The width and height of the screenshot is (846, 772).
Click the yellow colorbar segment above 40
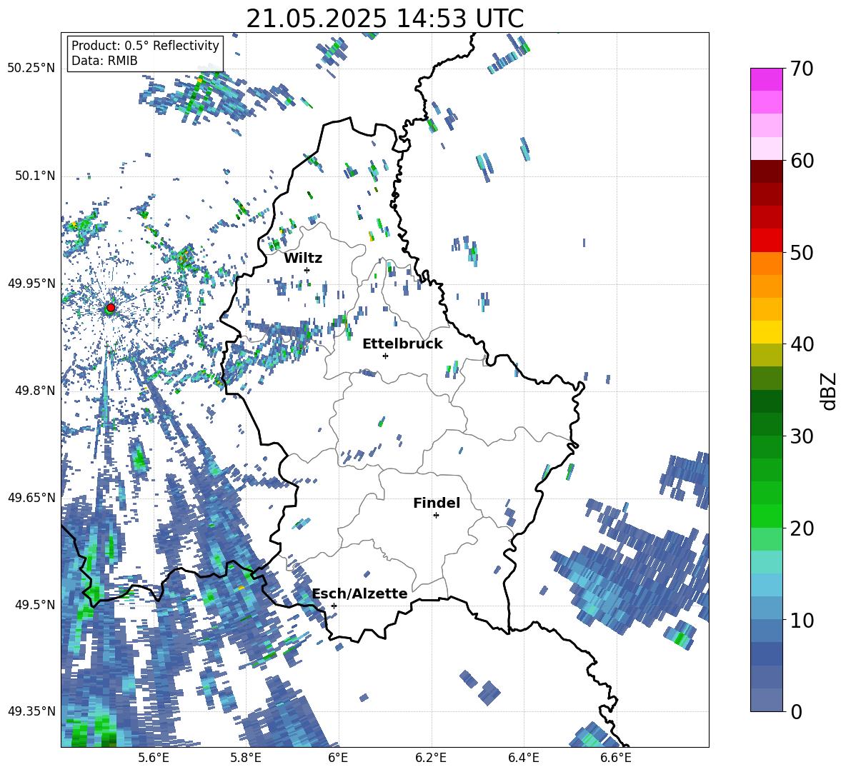tap(766, 333)
